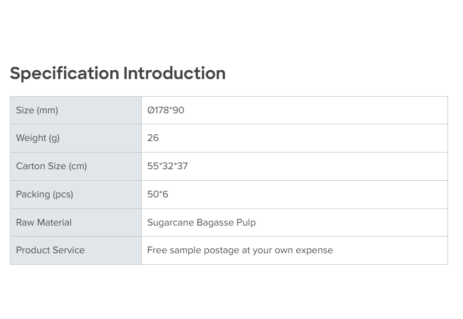This screenshot has width=463, height=319.
Task: Select the 55*32*37 carton dimensions
Action: coord(167,166)
